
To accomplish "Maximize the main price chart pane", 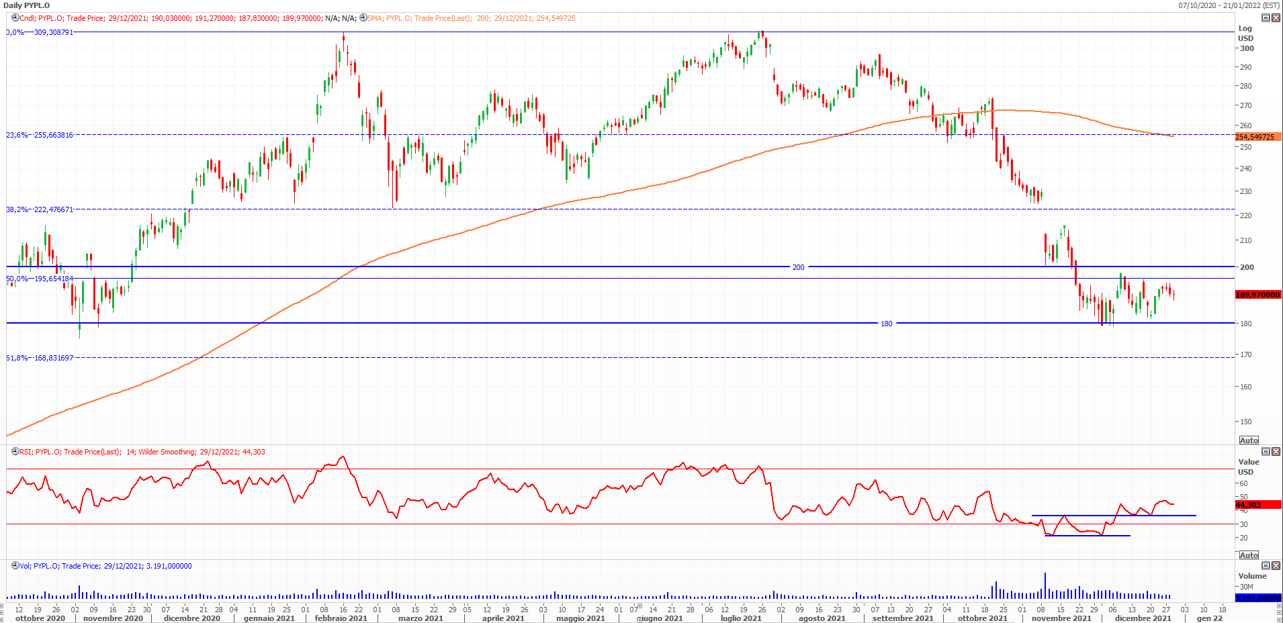I will click(1266, 18).
